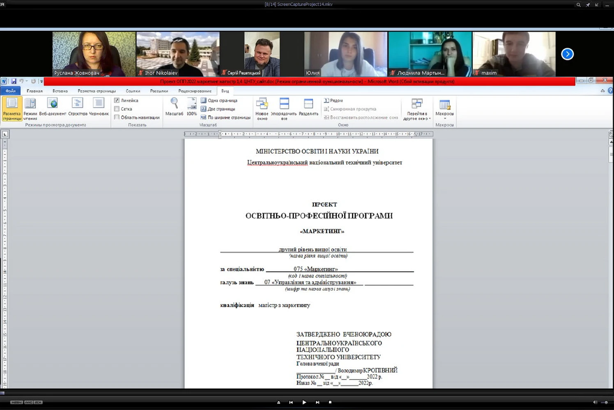Enable the Gridlines checkbox (Сетка)
The image size is (614, 410).
coord(117,109)
